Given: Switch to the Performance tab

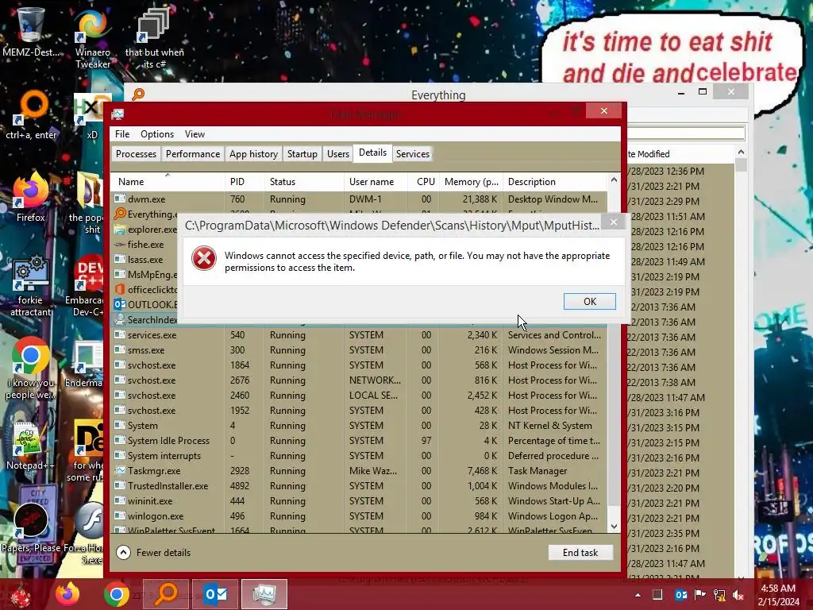Looking at the screenshot, I should point(193,154).
